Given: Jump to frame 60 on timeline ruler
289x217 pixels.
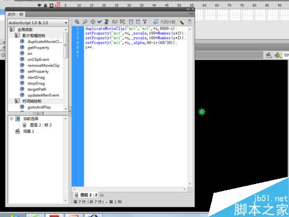Looking at the screenshot, I should 204,5.
